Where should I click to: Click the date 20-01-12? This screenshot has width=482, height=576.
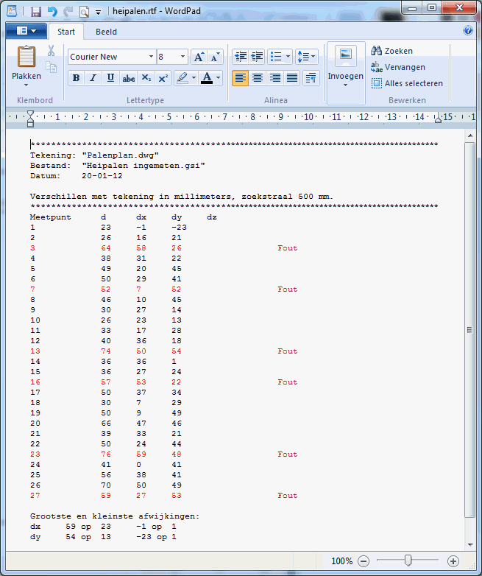click(102, 176)
